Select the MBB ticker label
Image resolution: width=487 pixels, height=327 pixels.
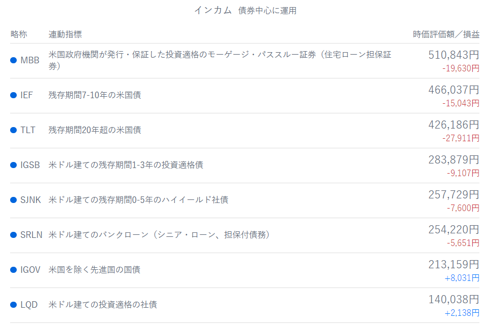coord(29,60)
